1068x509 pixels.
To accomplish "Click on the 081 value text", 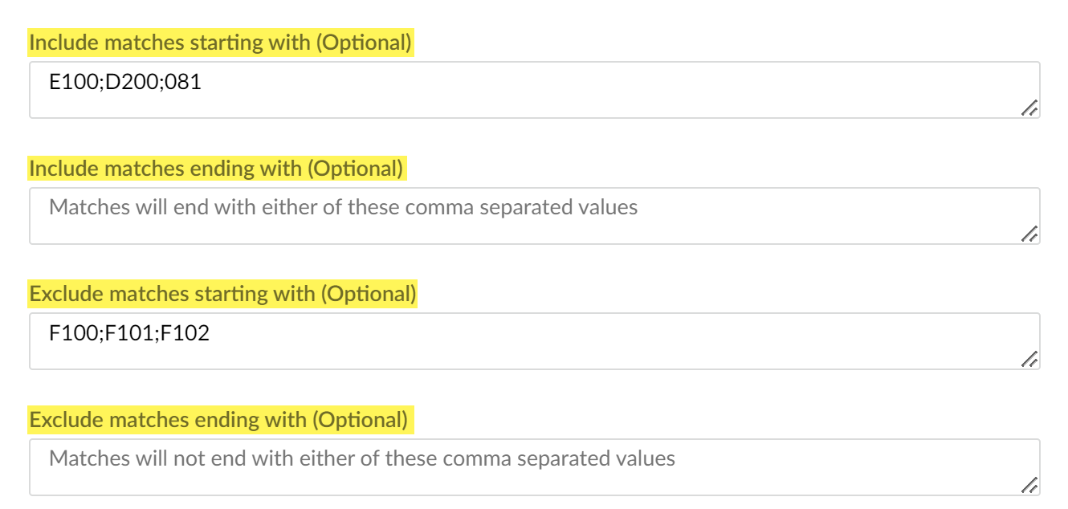I will (185, 81).
